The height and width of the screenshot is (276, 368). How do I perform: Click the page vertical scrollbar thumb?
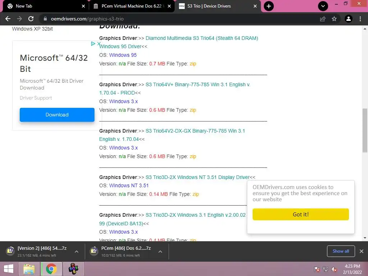[365, 130]
